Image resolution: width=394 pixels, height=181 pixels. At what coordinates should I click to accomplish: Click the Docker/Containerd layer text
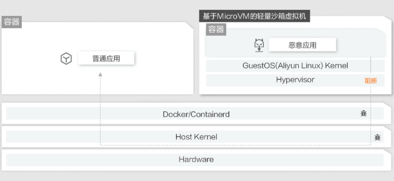pyautogui.click(x=196, y=114)
